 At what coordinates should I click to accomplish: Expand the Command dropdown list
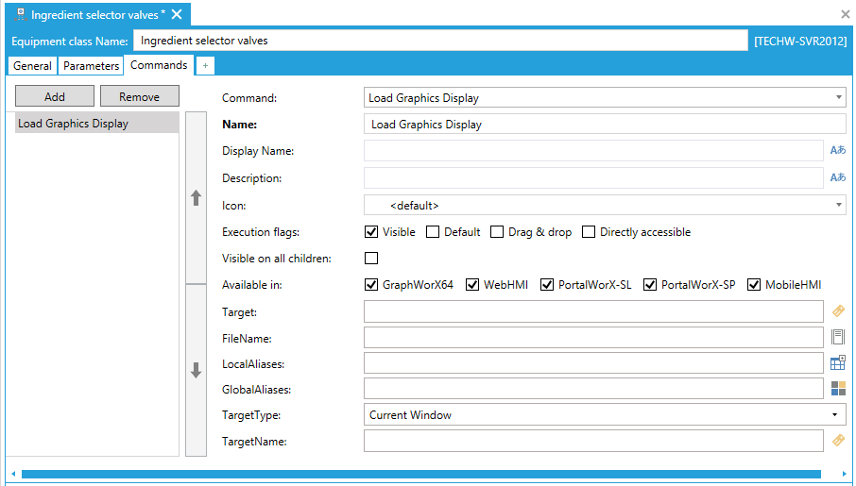click(x=839, y=97)
